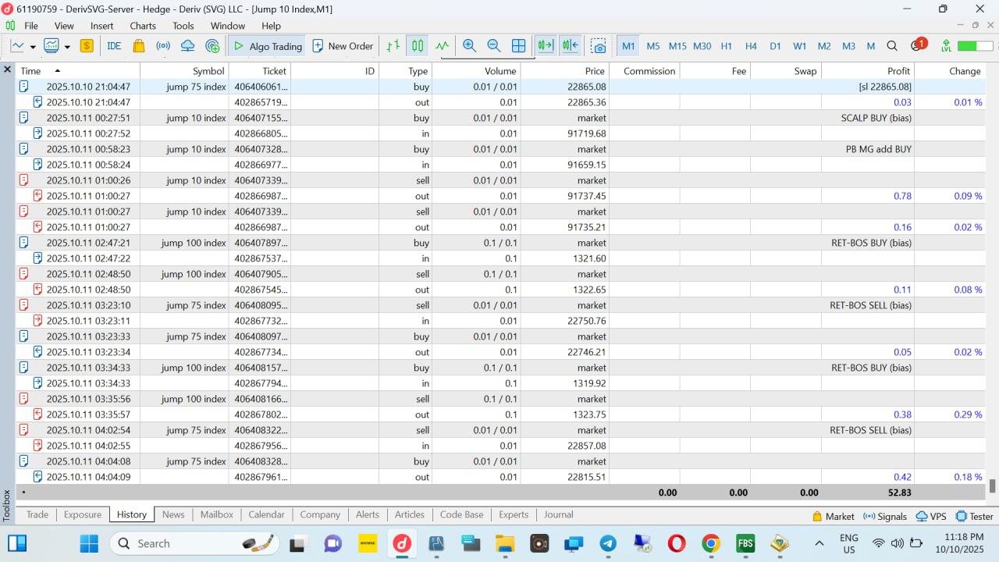Take a chart screenshot with camera icon
The height and width of the screenshot is (562, 999).
(598, 46)
